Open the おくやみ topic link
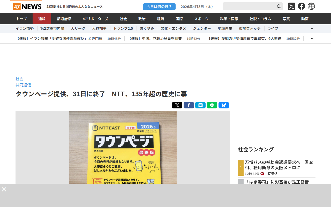This screenshot has height=207, width=331. click(x=147, y=28)
